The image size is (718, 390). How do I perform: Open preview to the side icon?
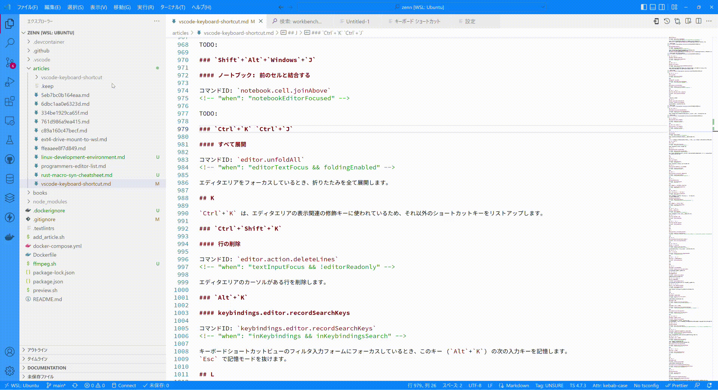point(688,21)
